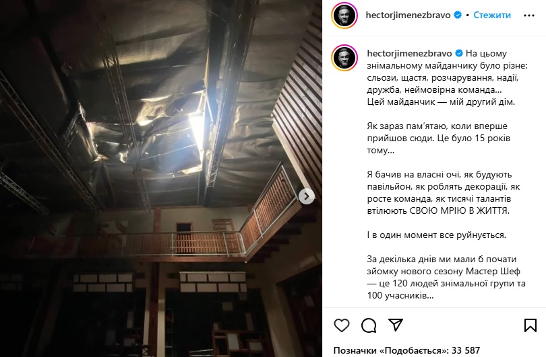This screenshot has width=546, height=357.
Task: Share the post via paper plane icon
Action: point(396,325)
